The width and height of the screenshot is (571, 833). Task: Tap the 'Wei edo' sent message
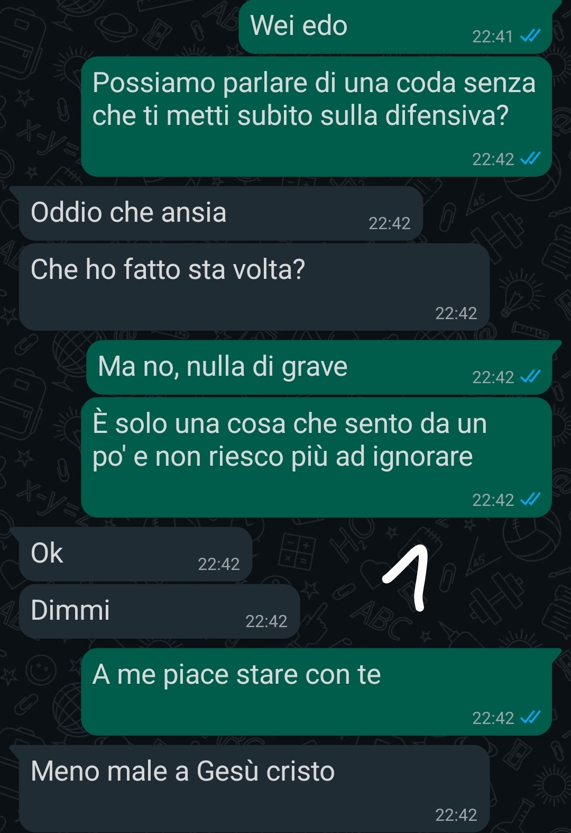click(395, 26)
